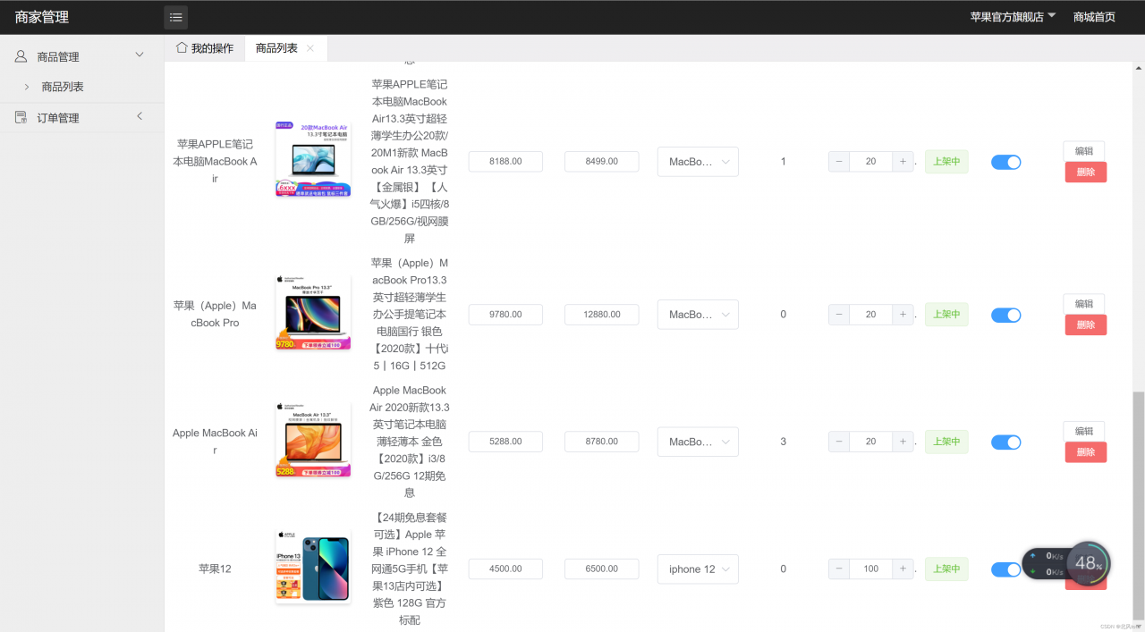Click stock quantity field in MacBook Pro row
The image size is (1145, 632).
[x=871, y=315]
